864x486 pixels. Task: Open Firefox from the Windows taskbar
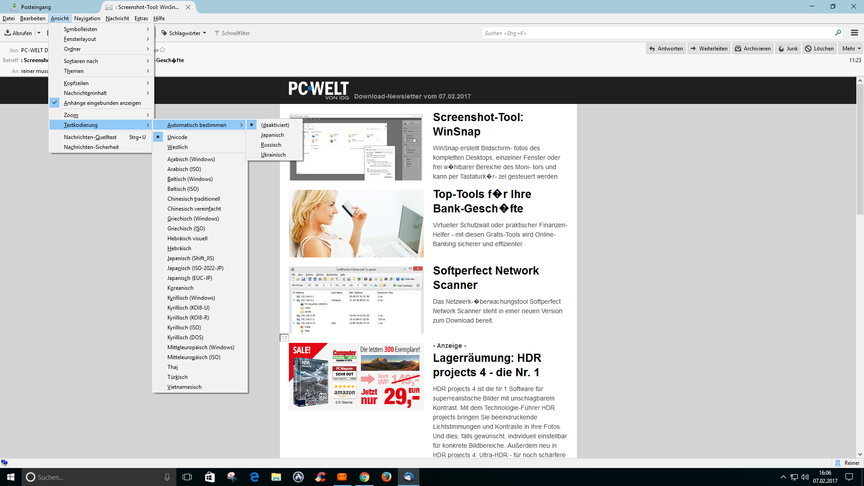point(386,477)
